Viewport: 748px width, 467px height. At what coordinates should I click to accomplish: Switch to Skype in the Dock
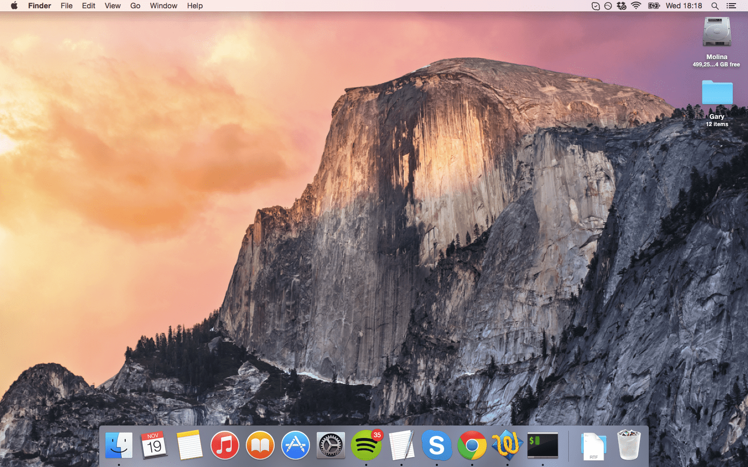(437, 445)
